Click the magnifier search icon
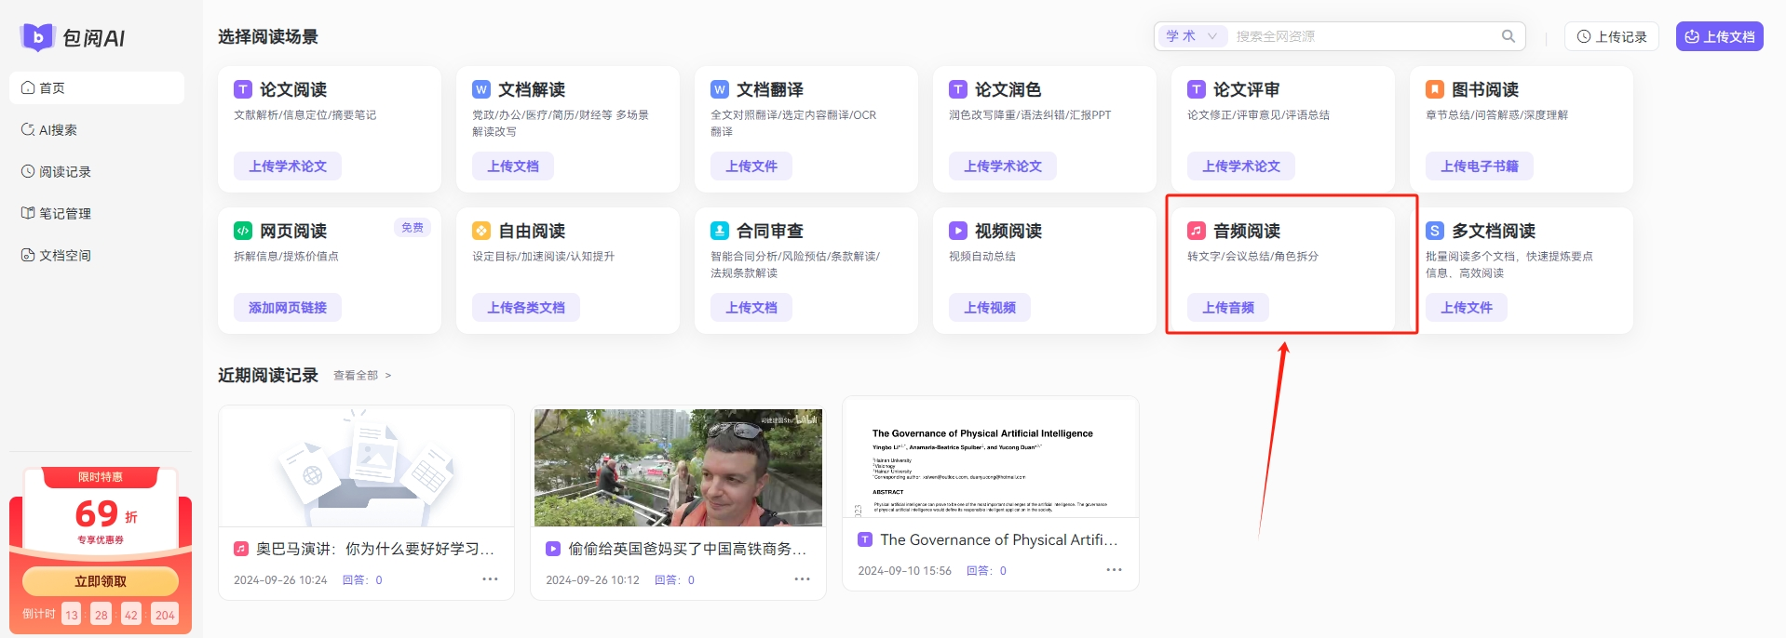The width and height of the screenshot is (1786, 638). pos(1509,36)
